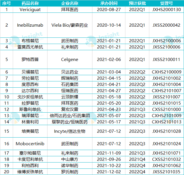
Task: Select the Vericiguat drug name cell
Action: 30,9
